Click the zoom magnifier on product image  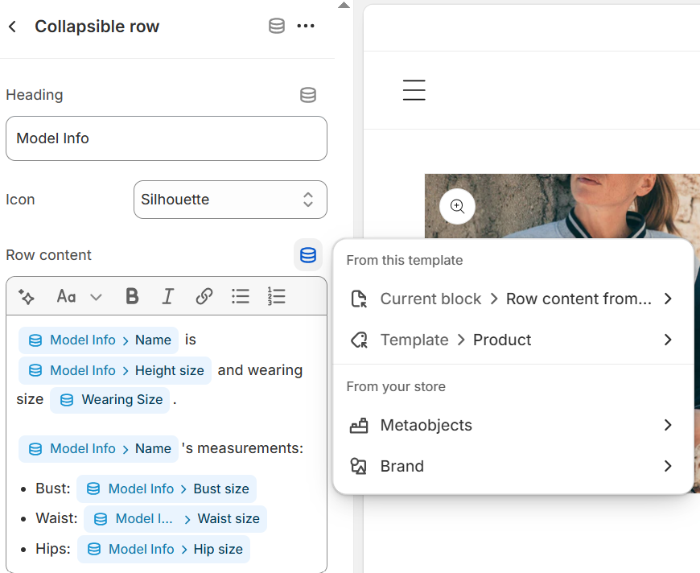[457, 206]
